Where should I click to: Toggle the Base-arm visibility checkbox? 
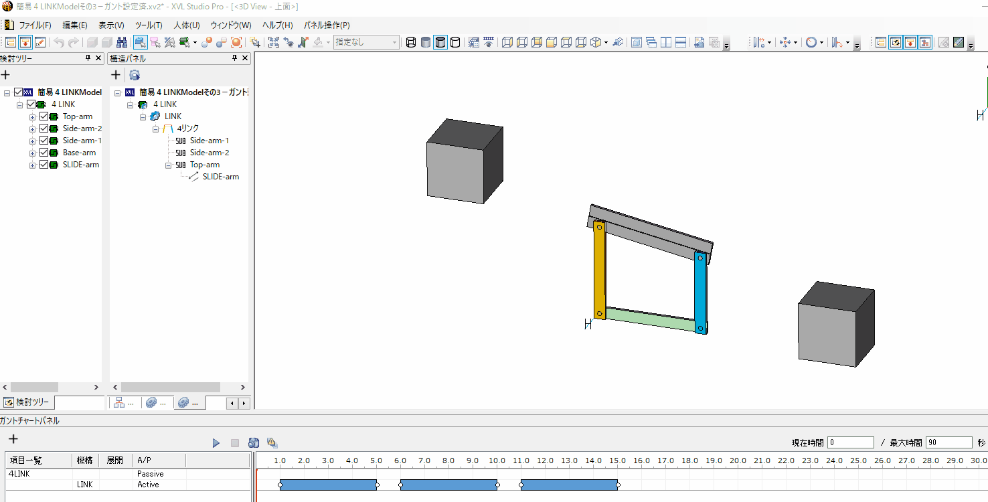click(44, 153)
